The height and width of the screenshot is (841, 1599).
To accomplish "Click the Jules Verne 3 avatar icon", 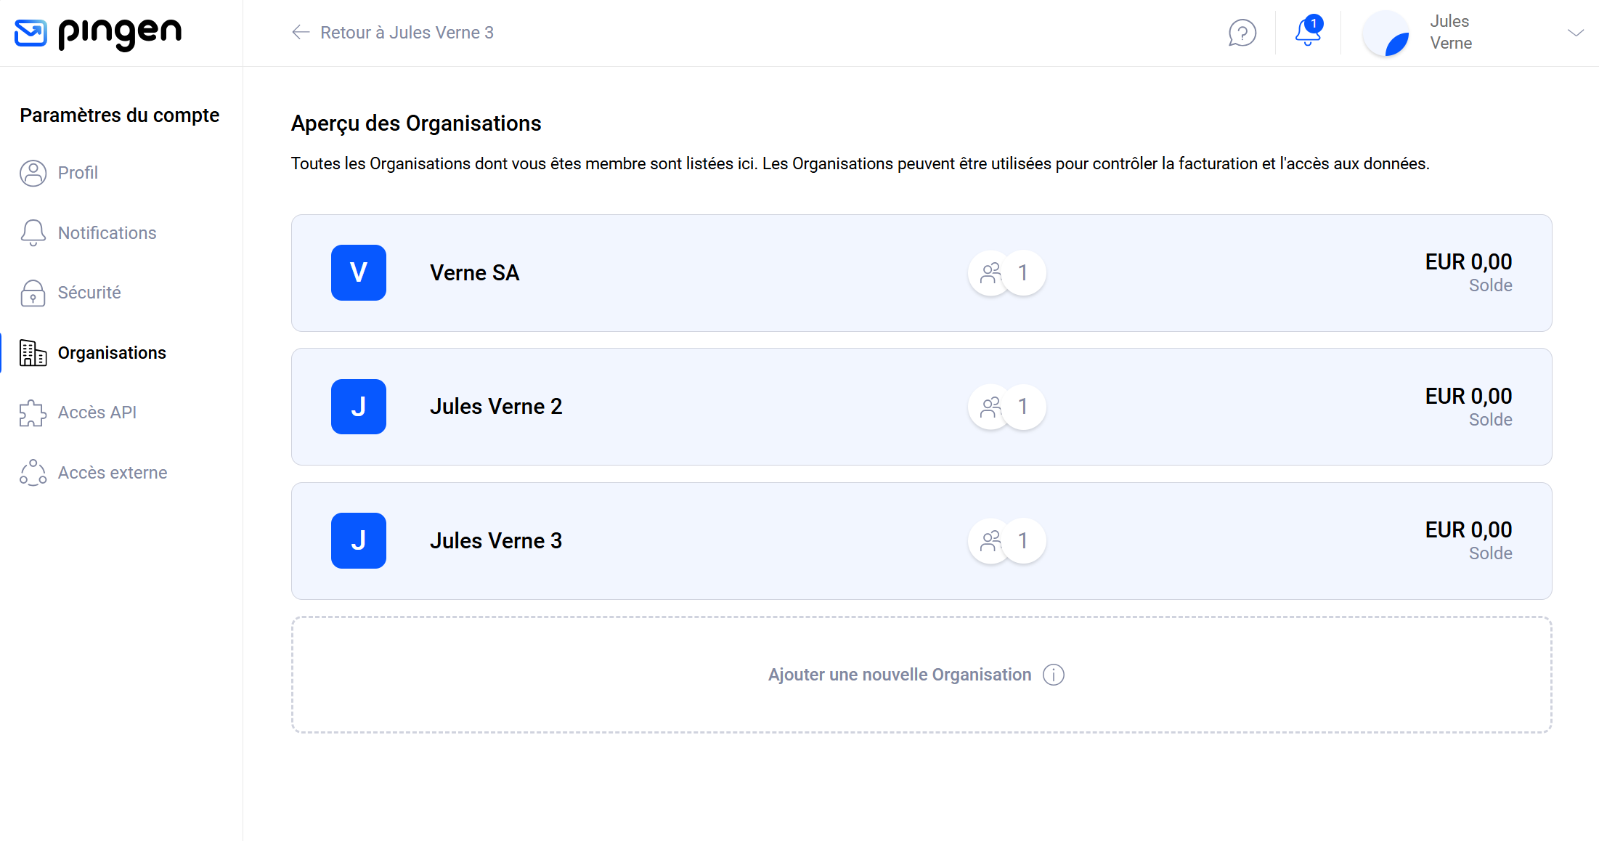I will coord(359,541).
